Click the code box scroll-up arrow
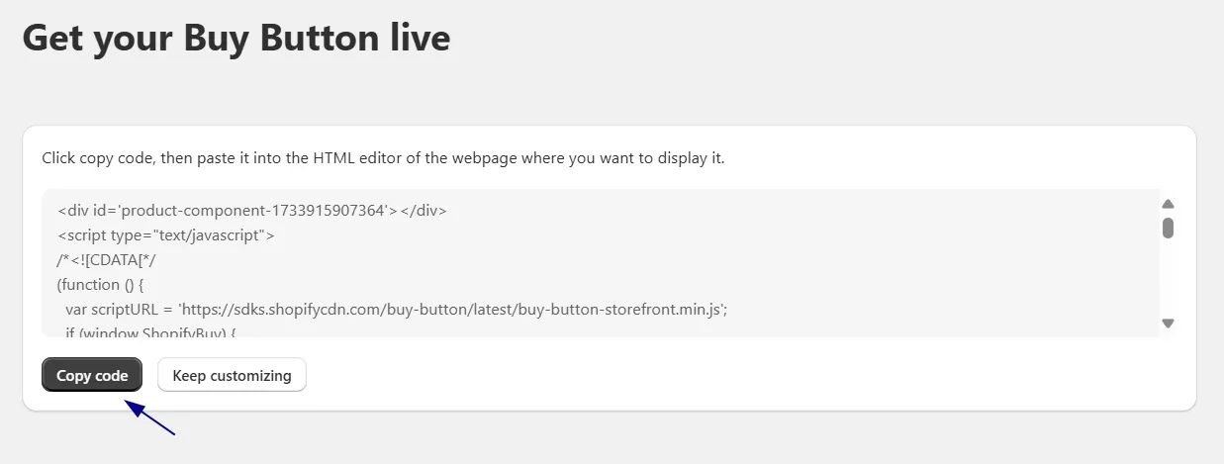The image size is (1224, 464). [1168, 203]
